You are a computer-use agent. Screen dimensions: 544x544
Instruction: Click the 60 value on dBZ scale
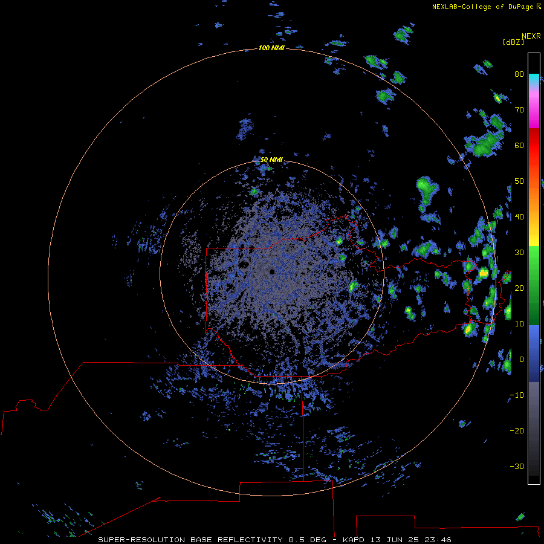[x=519, y=145]
